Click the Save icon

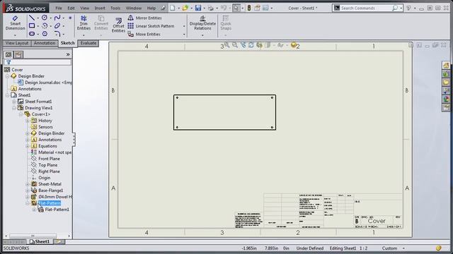(x=198, y=8)
